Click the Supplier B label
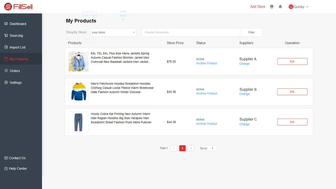 pyautogui.click(x=248, y=90)
